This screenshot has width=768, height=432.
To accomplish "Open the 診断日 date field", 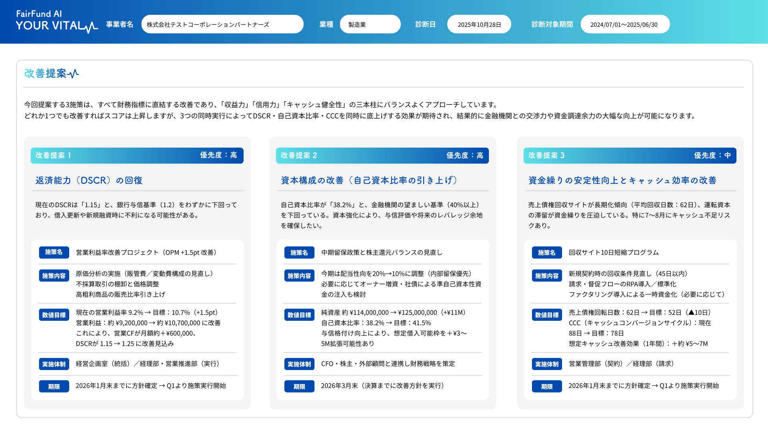I will pyautogui.click(x=479, y=24).
